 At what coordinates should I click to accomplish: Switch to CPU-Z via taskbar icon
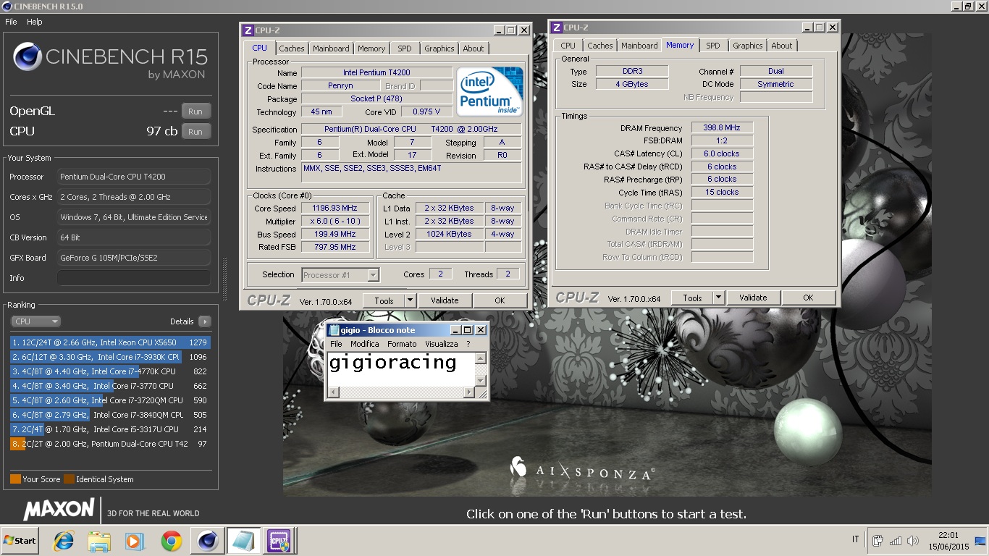click(279, 541)
